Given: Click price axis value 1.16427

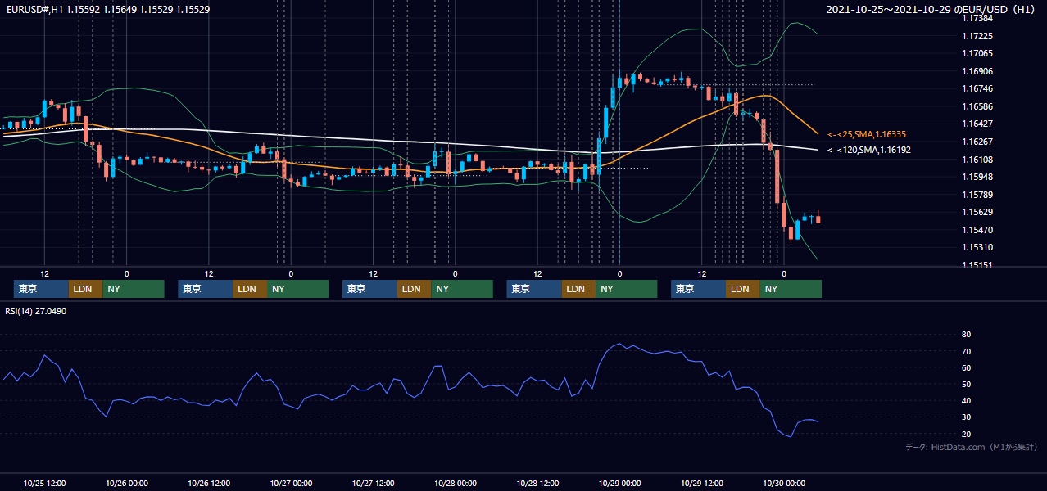Looking at the screenshot, I should coord(977,124).
